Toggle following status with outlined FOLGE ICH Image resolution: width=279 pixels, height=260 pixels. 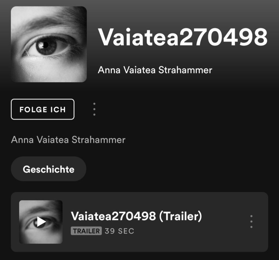pos(43,109)
